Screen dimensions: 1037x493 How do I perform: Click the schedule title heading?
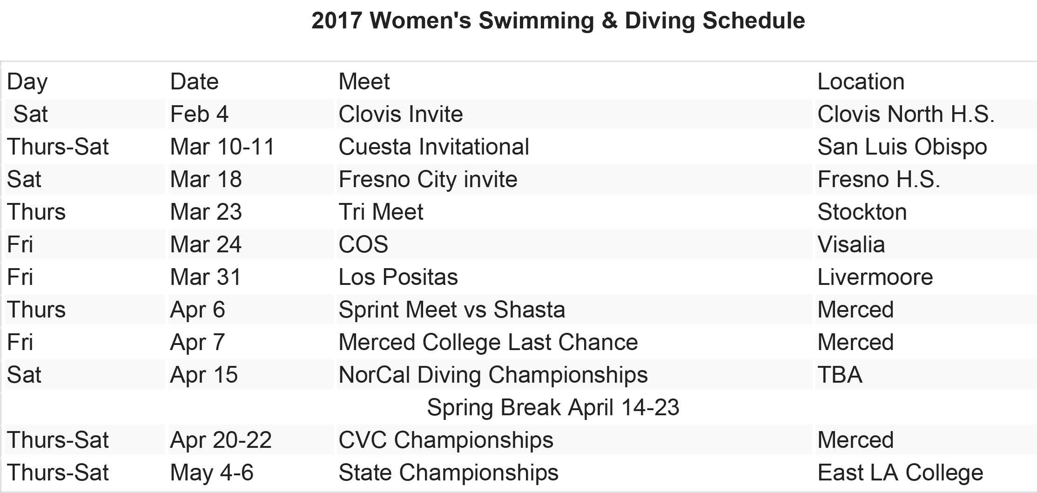558,20
